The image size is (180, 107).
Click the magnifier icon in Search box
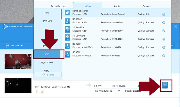[x=44, y=75]
